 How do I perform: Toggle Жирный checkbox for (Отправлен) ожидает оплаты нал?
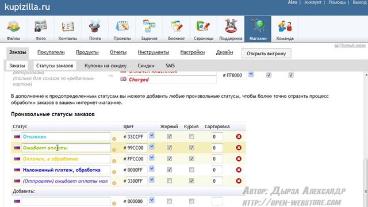170,181
